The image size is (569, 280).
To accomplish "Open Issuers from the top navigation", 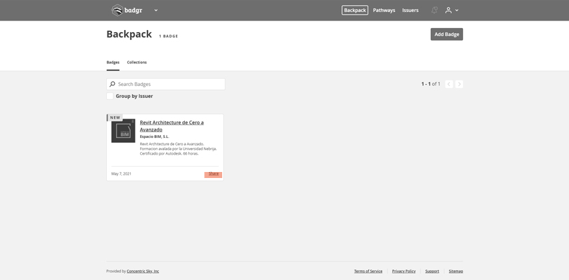I will coord(410,10).
